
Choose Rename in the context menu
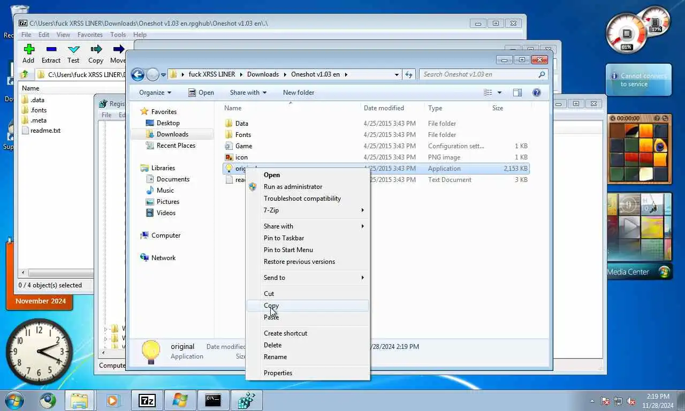(307, 357)
